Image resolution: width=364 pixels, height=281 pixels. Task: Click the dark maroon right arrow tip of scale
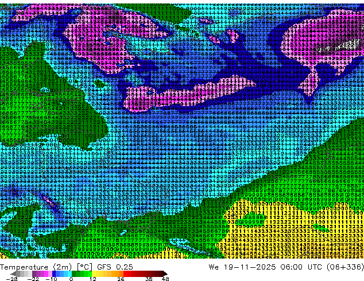(x=165, y=274)
